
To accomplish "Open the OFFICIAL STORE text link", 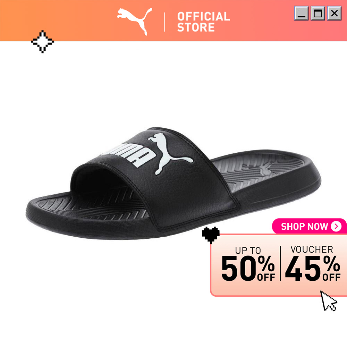I will click(x=203, y=22).
